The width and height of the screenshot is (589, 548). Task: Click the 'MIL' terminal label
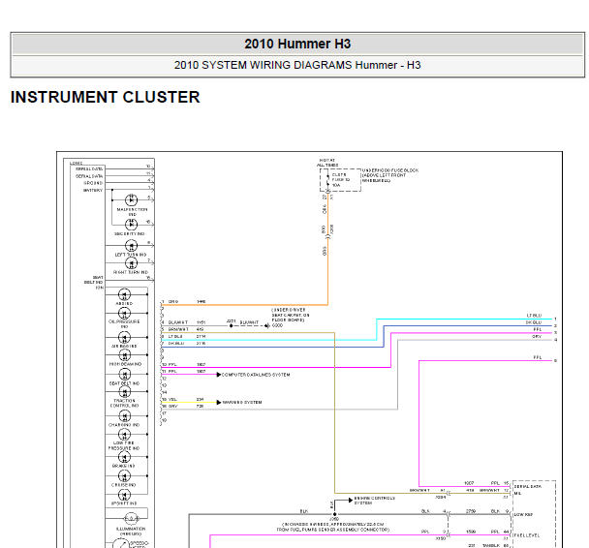point(517,493)
